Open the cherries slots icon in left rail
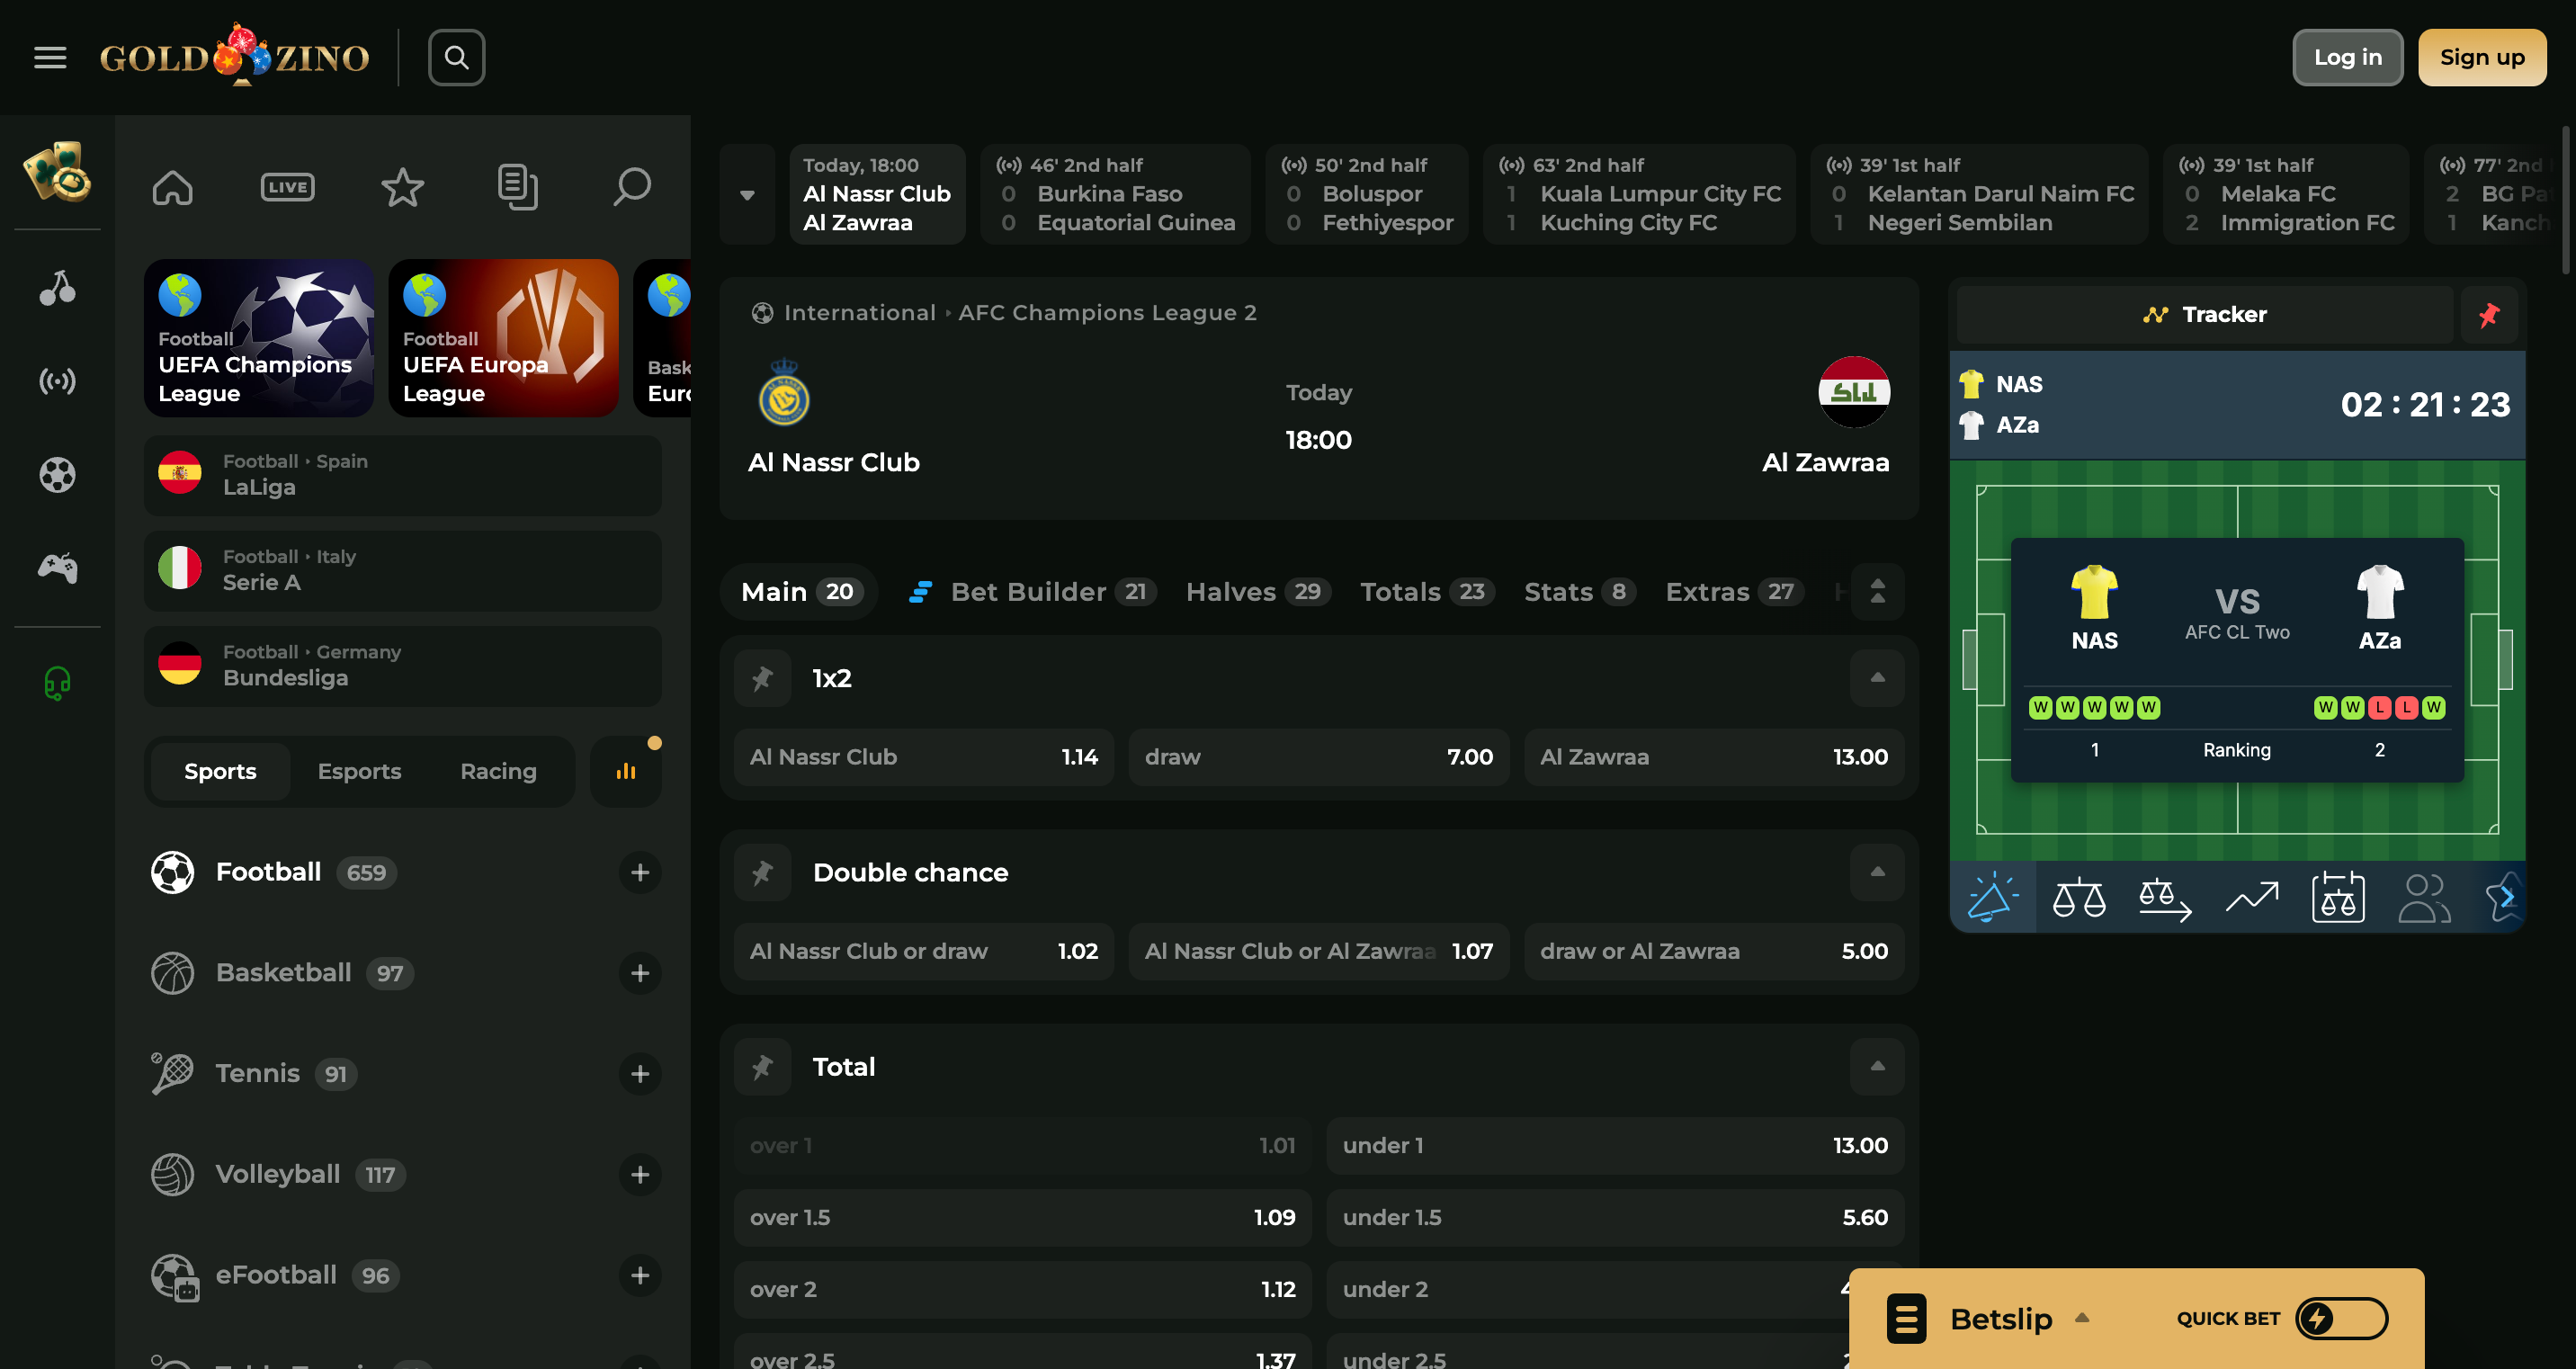The width and height of the screenshot is (2576, 1369). click(x=57, y=288)
